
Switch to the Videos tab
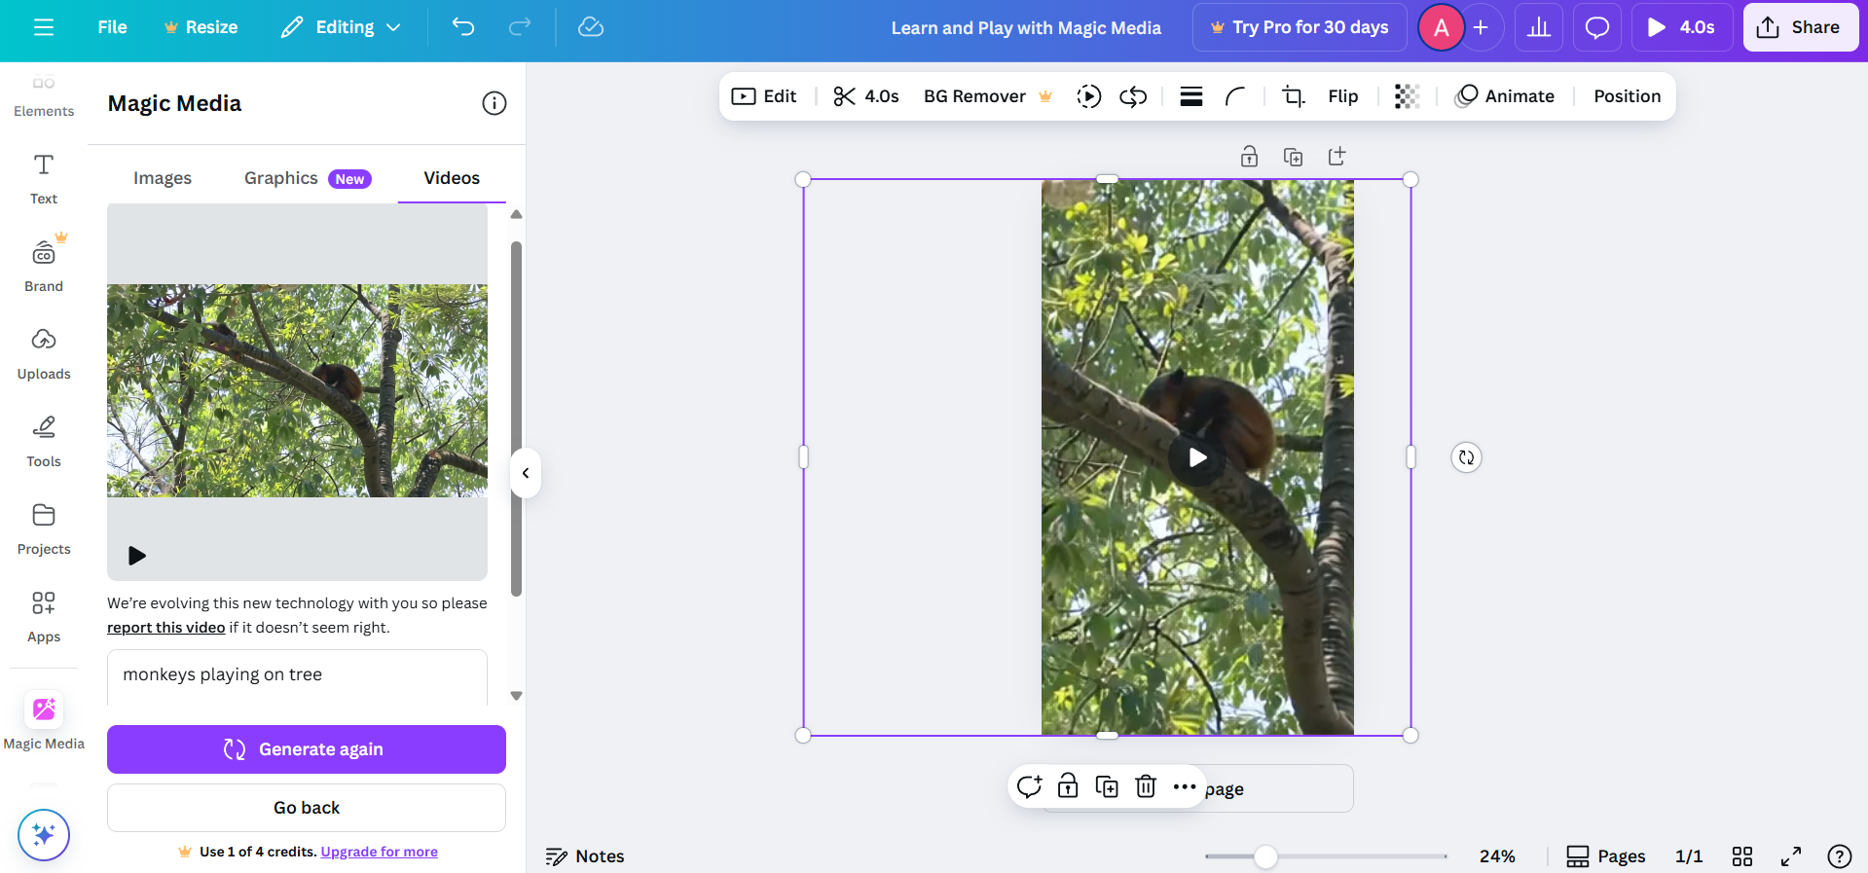pyautogui.click(x=452, y=178)
